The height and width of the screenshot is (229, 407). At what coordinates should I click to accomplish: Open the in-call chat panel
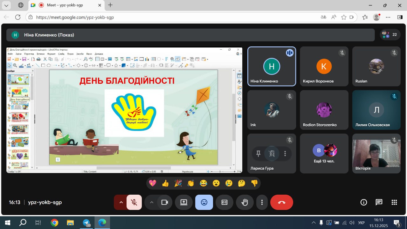click(x=379, y=202)
